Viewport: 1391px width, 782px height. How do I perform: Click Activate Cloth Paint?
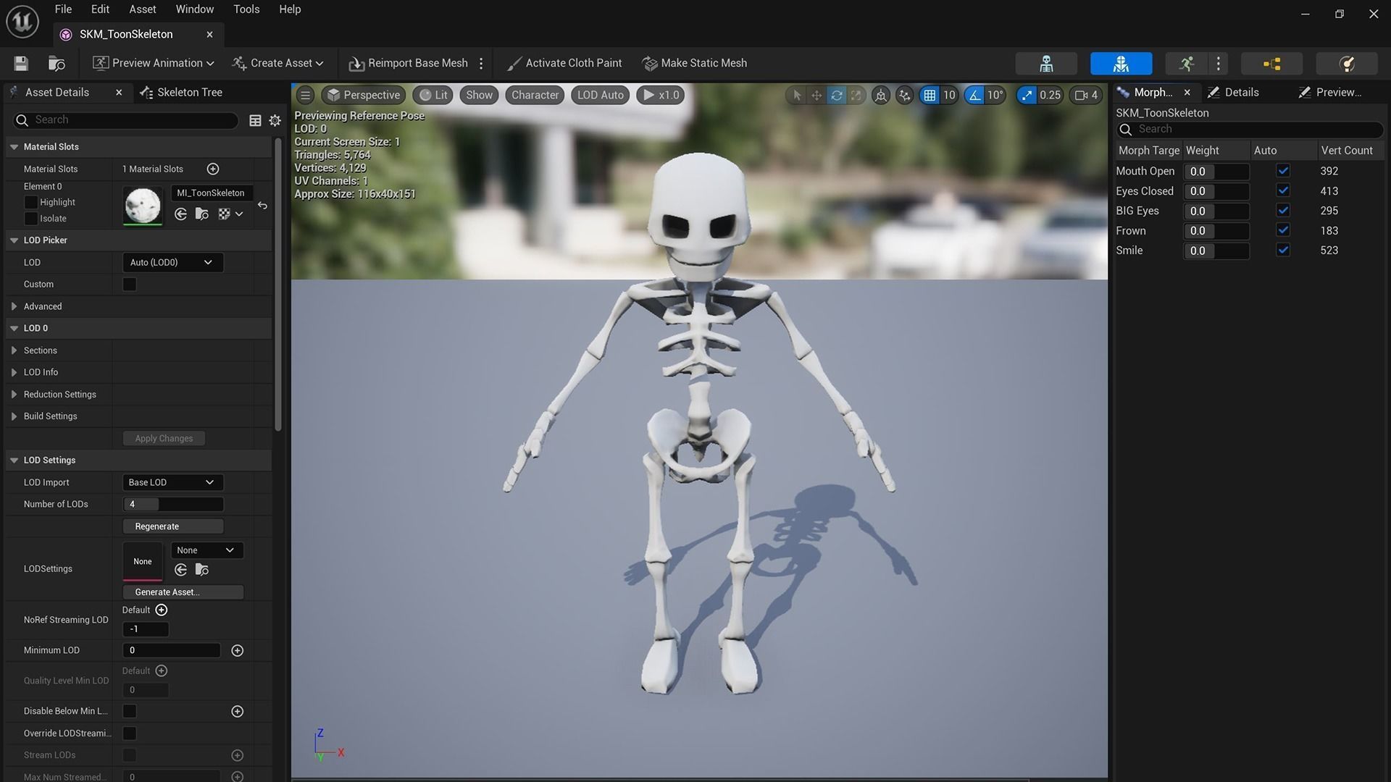click(564, 64)
